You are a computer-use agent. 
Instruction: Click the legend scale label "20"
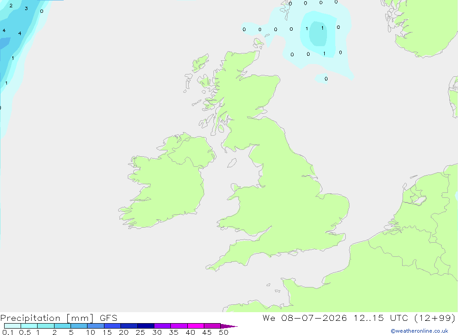pos(124,332)
